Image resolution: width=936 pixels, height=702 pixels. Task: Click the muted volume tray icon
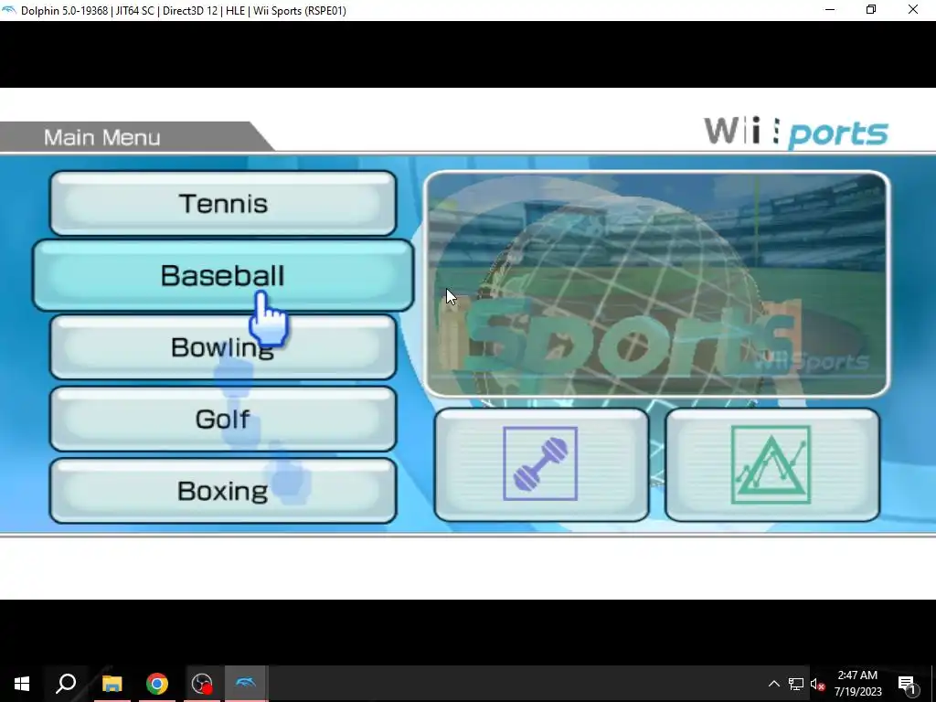817,684
